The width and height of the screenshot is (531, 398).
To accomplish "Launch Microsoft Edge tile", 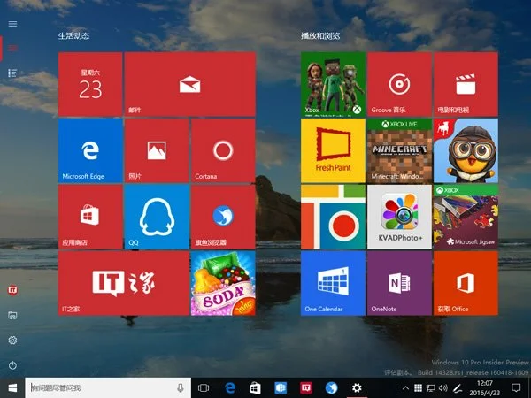I will point(90,150).
